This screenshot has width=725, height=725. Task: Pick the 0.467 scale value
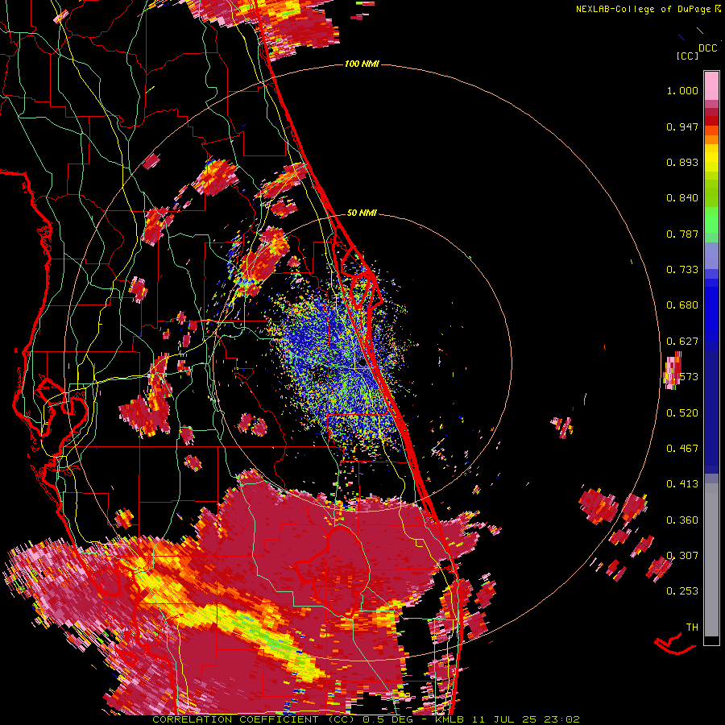[x=682, y=448]
